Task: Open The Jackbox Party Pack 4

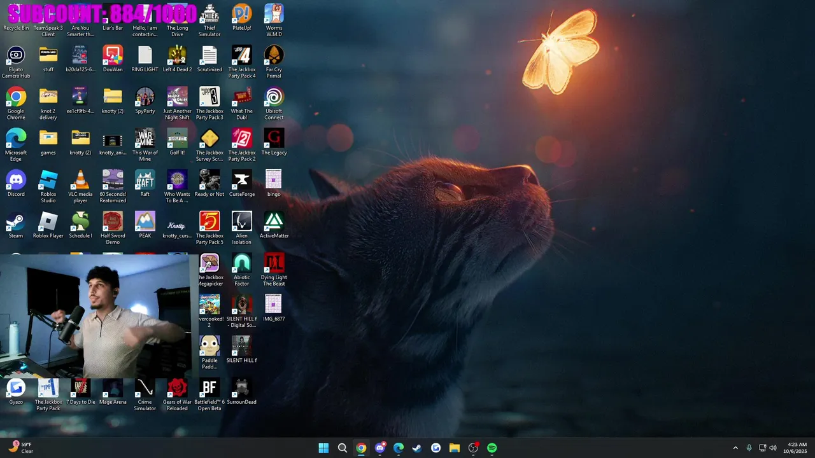Action: click(x=241, y=62)
